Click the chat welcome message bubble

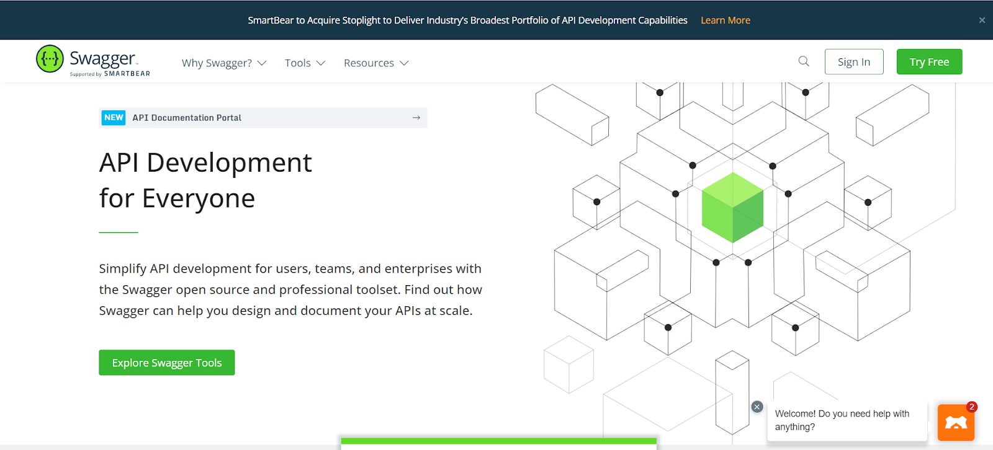click(847, 420)
